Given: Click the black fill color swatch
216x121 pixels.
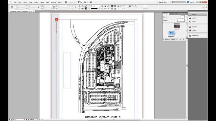Looking at the screenshot, I should pos(86,8).
